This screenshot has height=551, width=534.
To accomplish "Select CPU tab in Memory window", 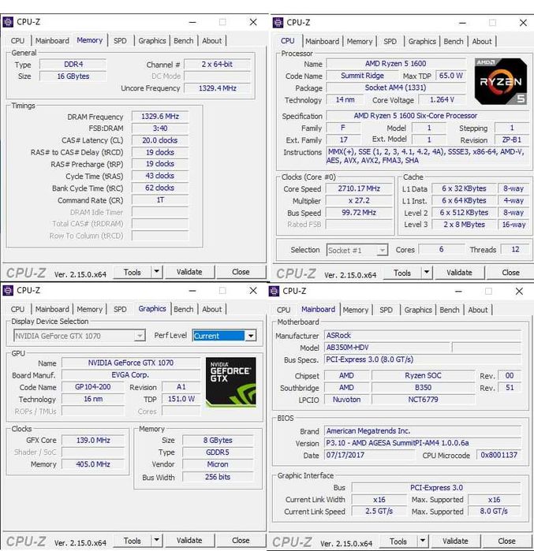I will pos(17,41).
